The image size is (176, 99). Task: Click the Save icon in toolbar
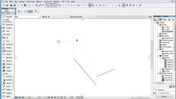click(x=11, y=5)
